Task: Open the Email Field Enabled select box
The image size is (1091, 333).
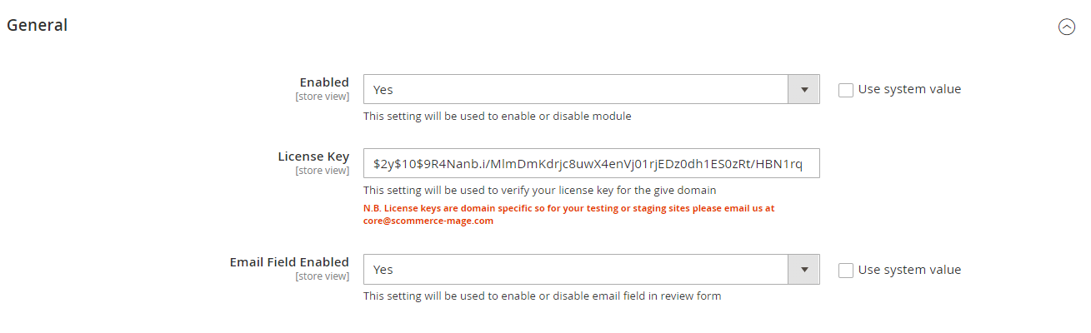Action: coord(576,270)
